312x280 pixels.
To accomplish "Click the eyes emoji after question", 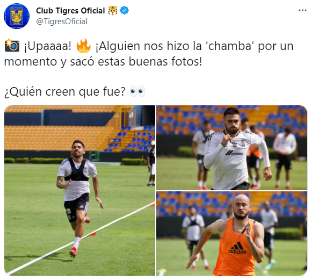I will pyautogui.click(x=137, y=91).
